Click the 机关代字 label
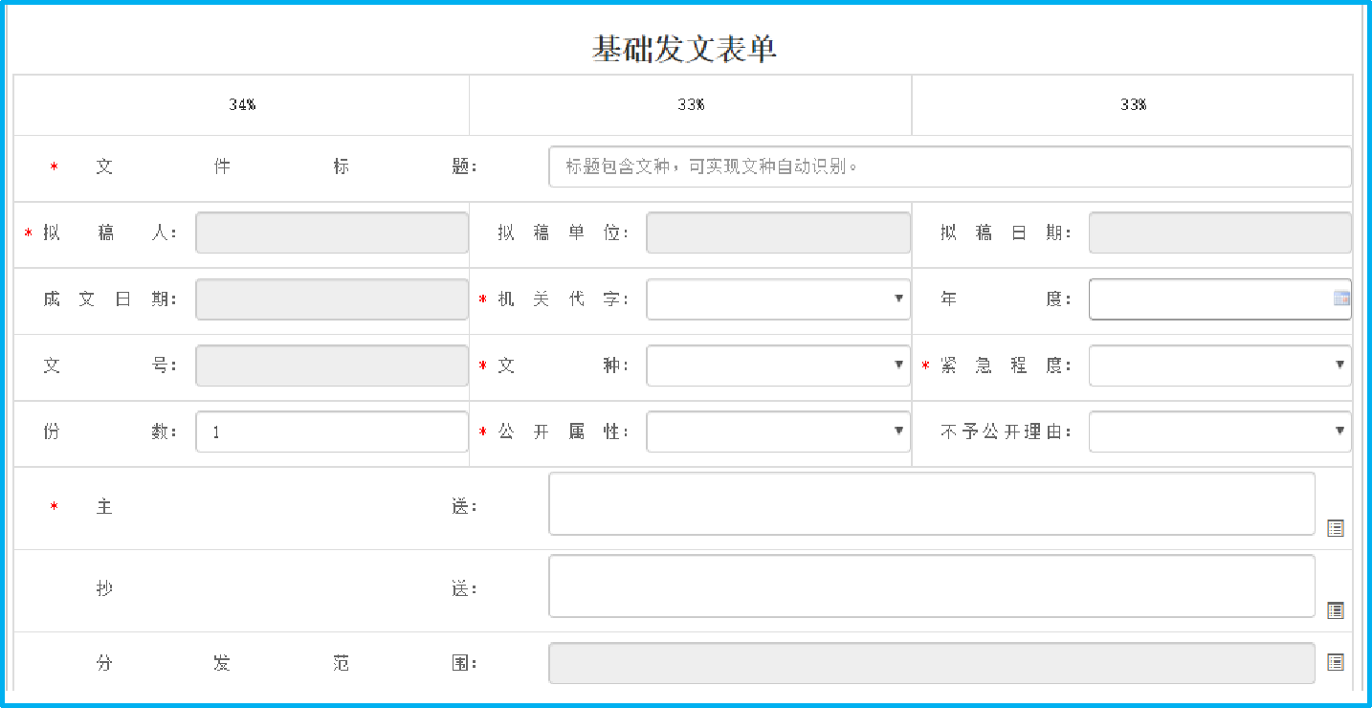Image resolution: width=1372 pixels, height=708 pixels. tap(564, 299)
